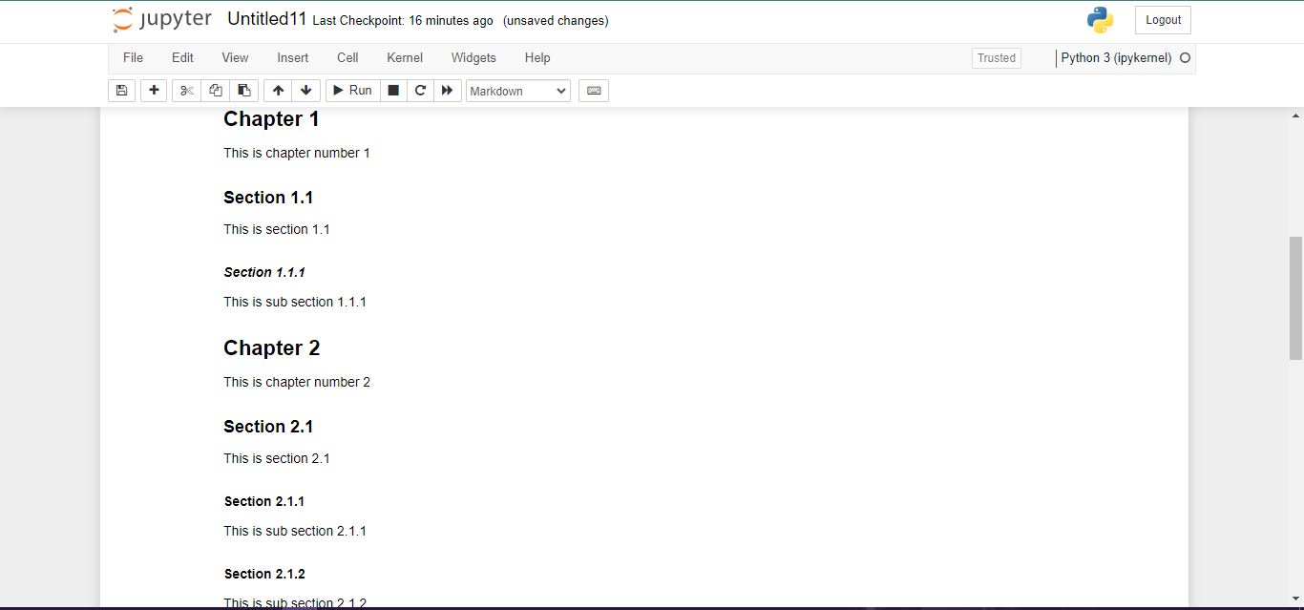1304x610 pixels.
Task: Copy selected cells using the toolbar icon
Action: [216, 91]
